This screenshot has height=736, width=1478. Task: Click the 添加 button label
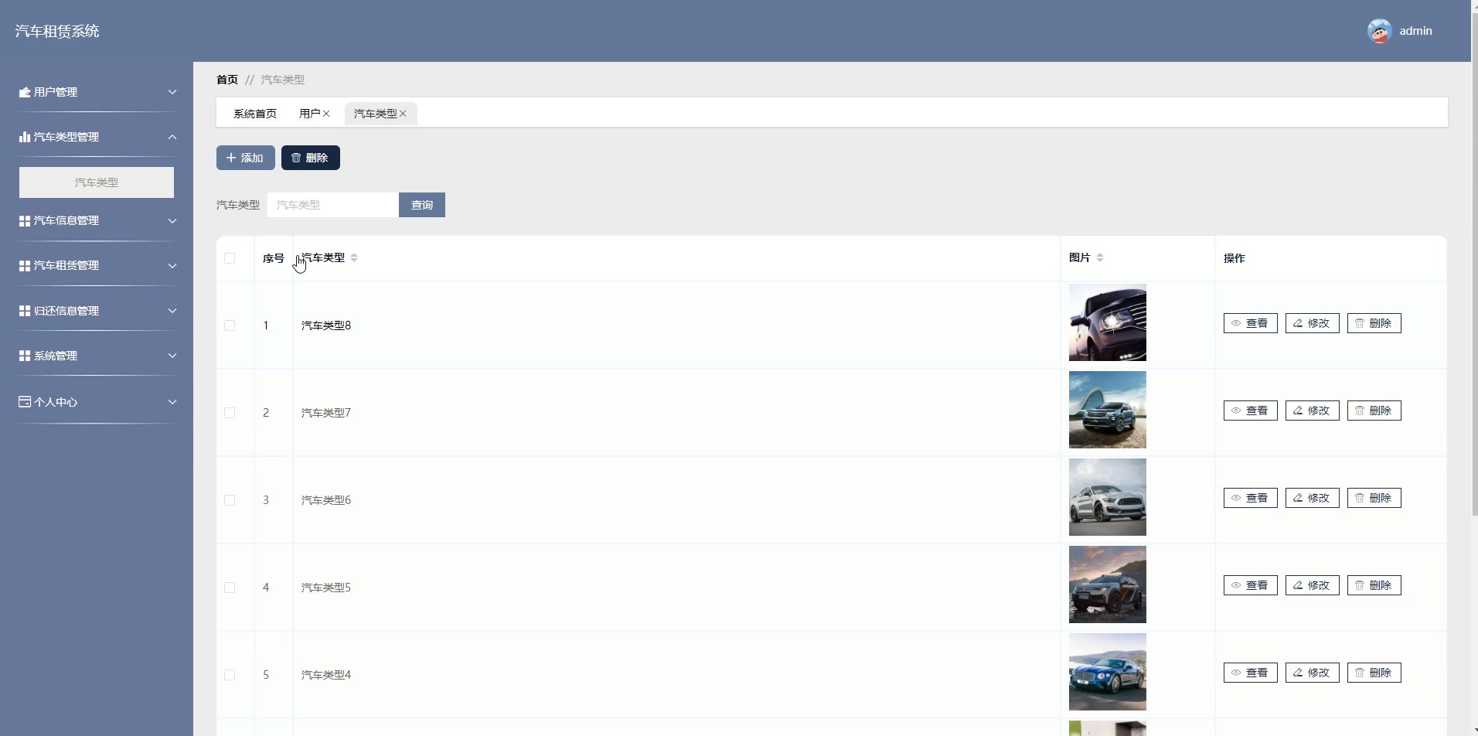pos(252,158)
